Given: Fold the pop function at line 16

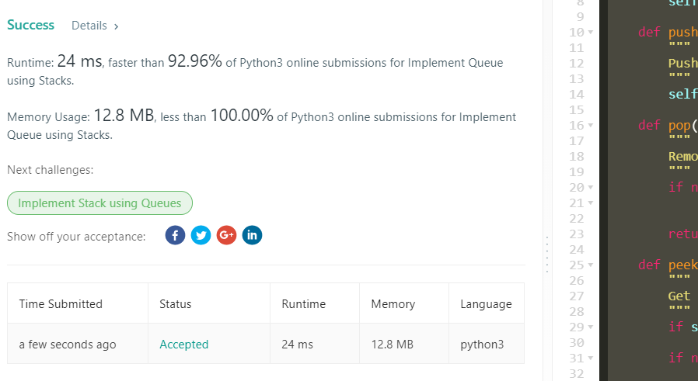Looking at the screenshot, I should coord(591,126).
